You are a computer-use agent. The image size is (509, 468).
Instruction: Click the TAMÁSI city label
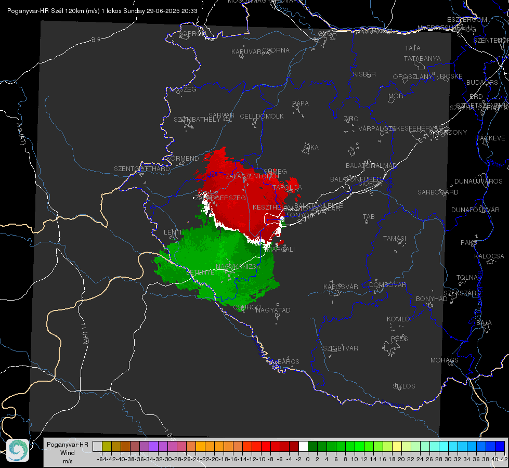[395, 239]
